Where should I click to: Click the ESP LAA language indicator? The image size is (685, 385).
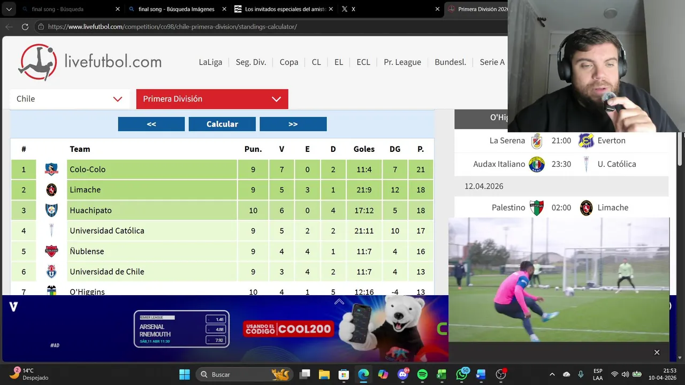598,374
